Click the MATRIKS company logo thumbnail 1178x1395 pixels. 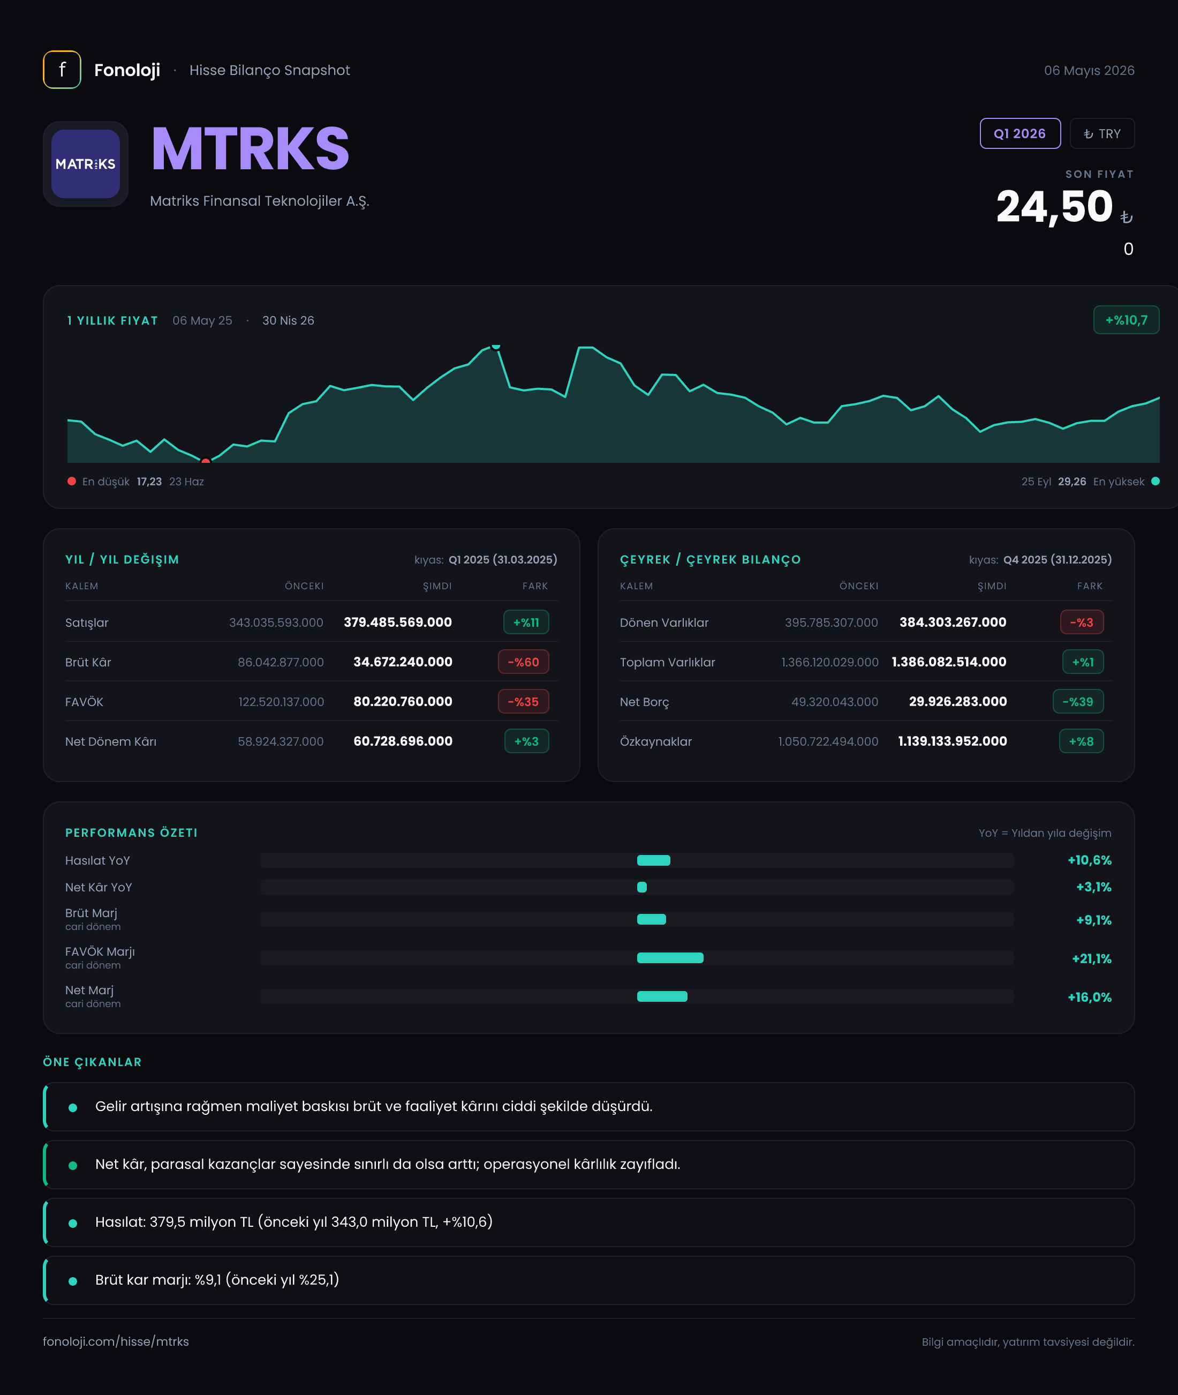coord(86,164)
